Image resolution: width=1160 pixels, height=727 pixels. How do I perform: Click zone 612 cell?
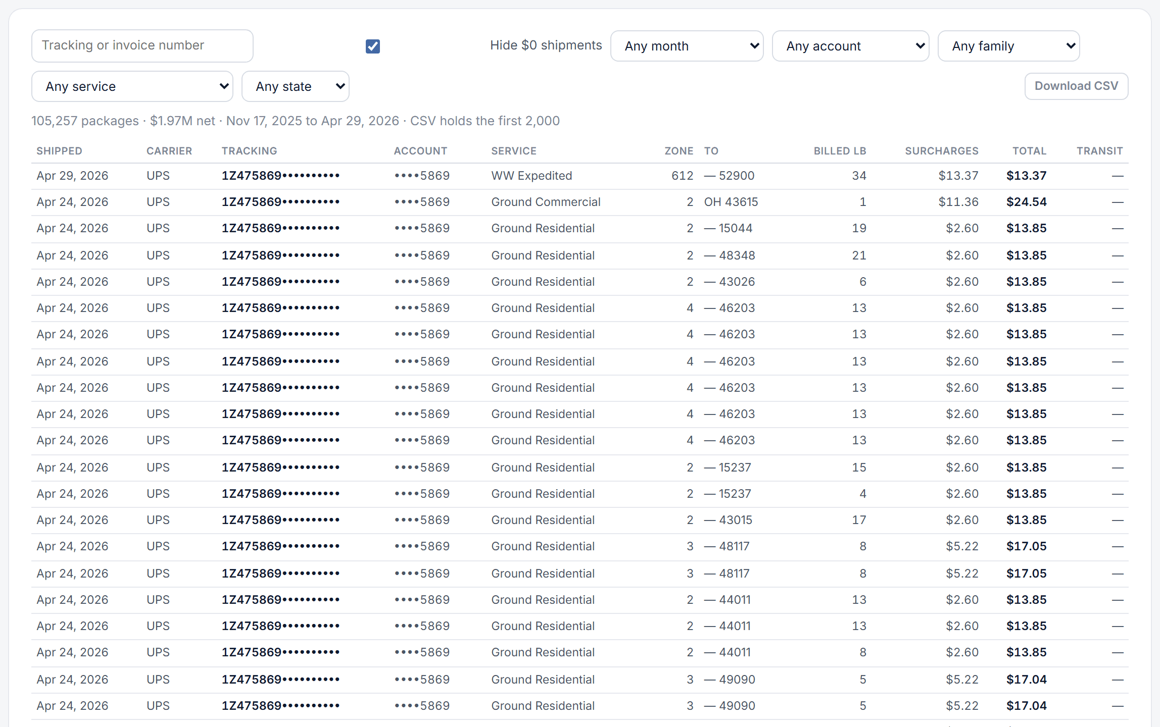(682, 176)
